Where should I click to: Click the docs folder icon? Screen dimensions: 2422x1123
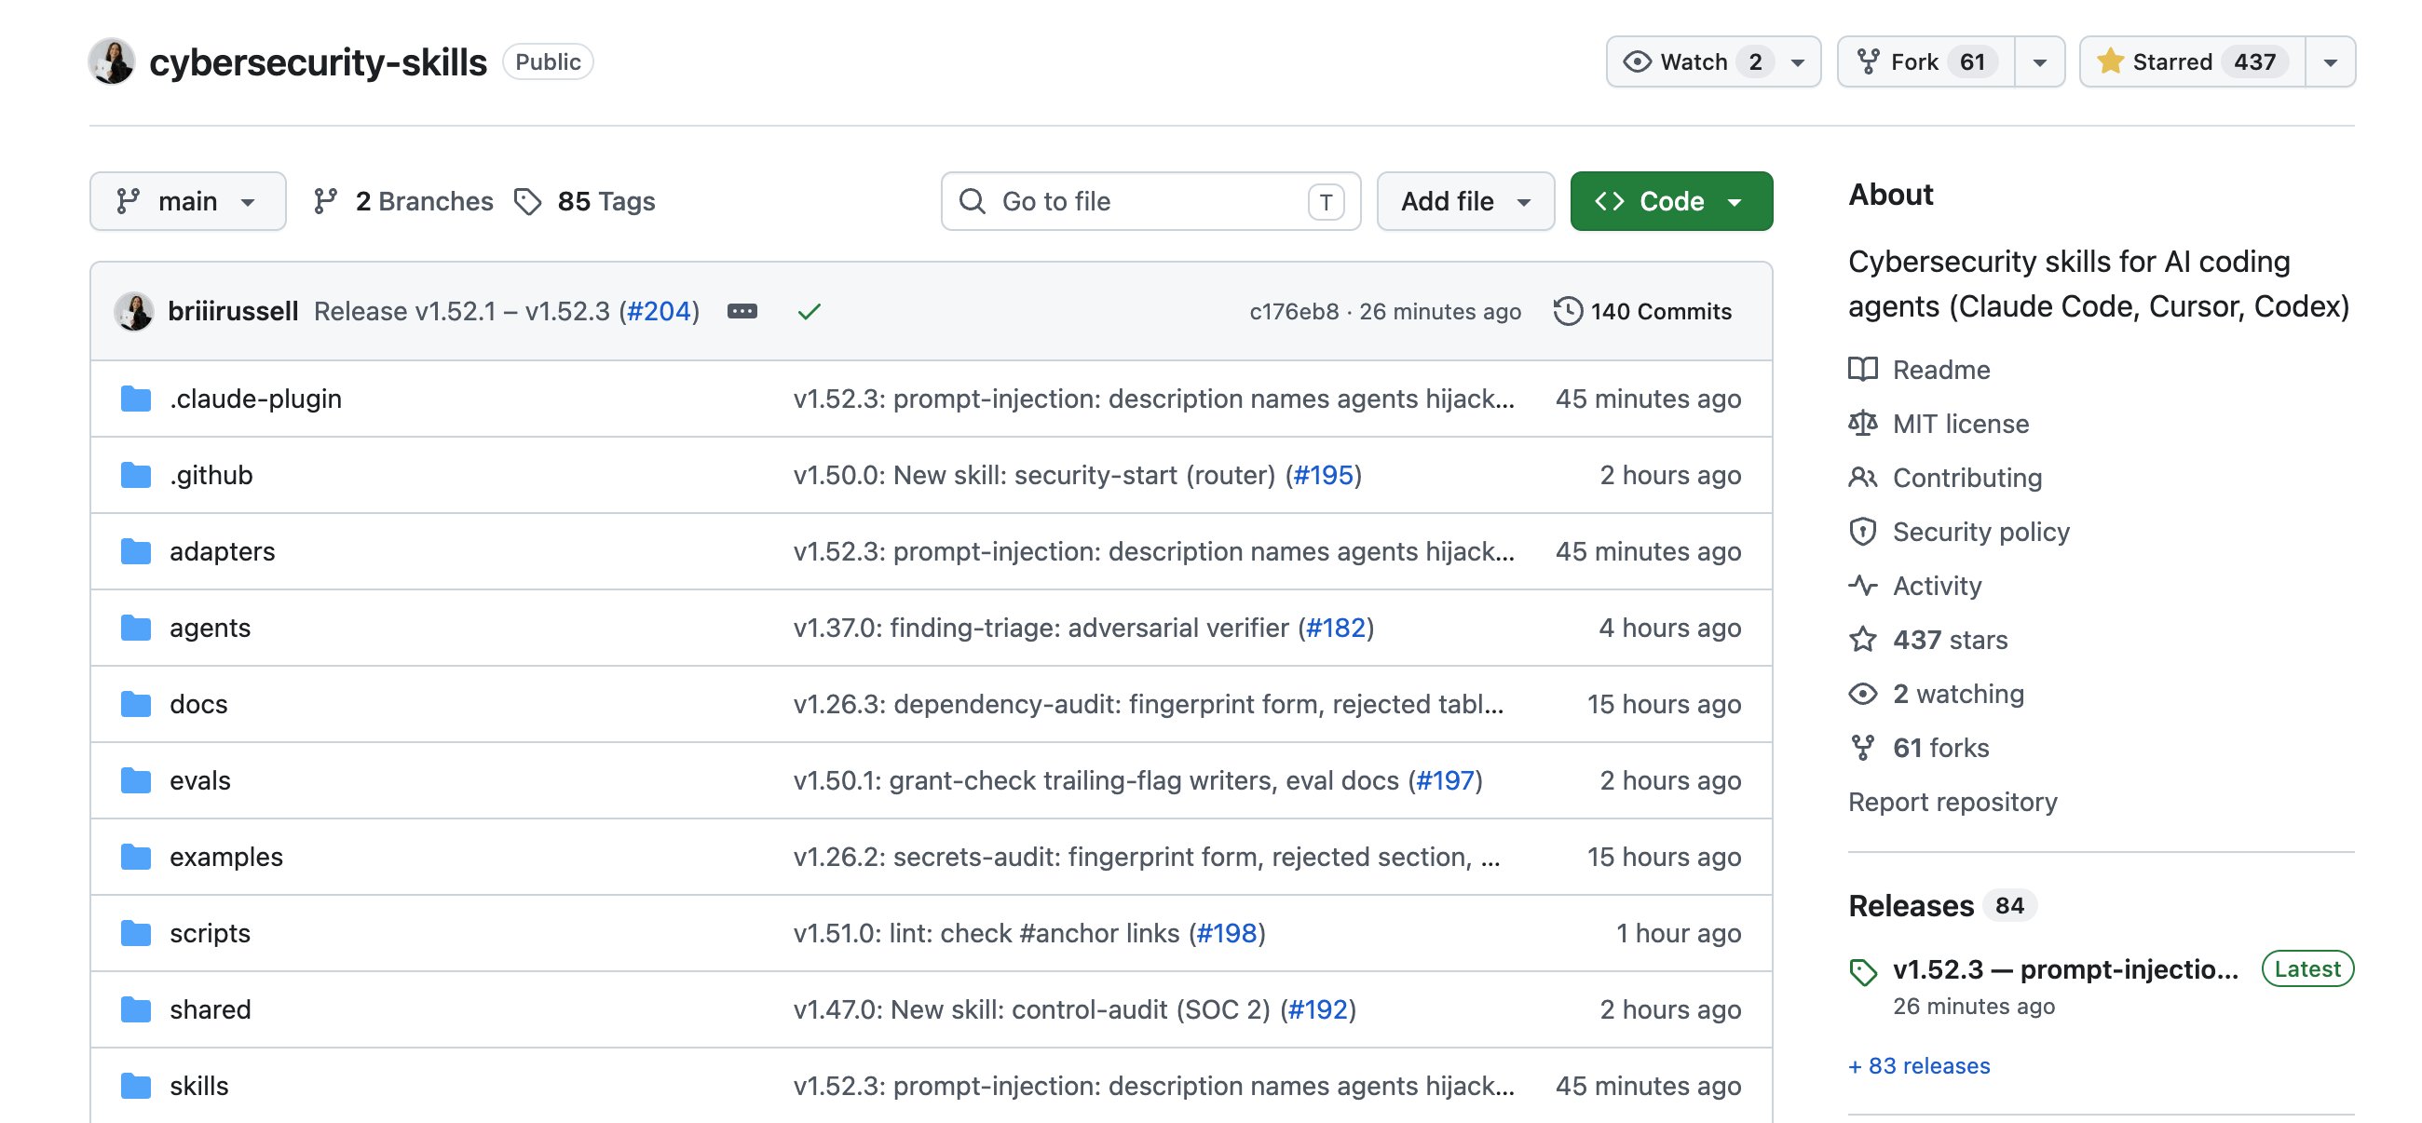[135, 704]
